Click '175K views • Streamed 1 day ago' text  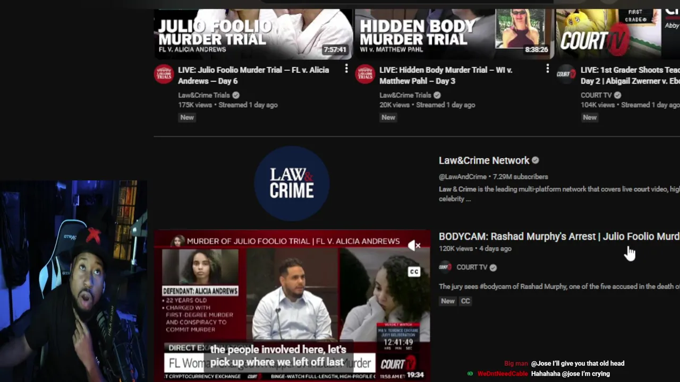(228, 105)
